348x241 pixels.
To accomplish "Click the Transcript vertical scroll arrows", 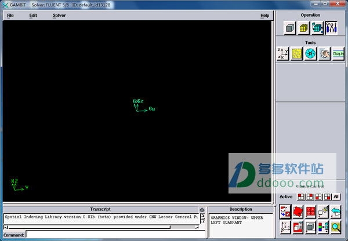I will [202, 218].
